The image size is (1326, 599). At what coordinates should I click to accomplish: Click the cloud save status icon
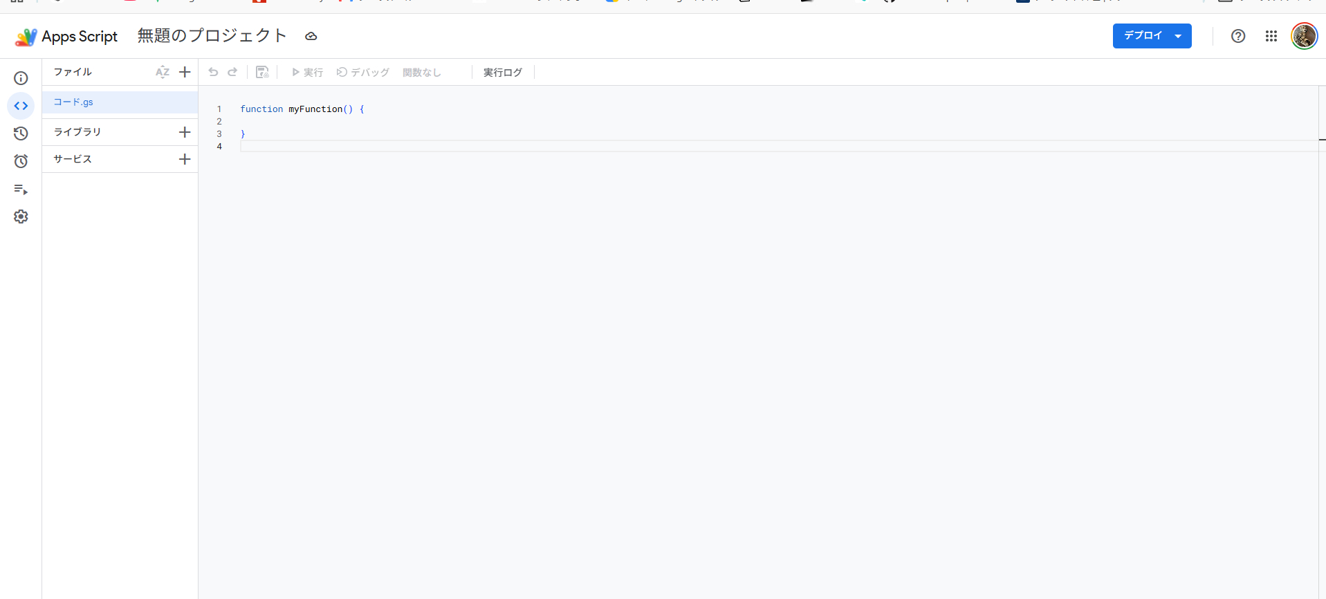point(311,36)
